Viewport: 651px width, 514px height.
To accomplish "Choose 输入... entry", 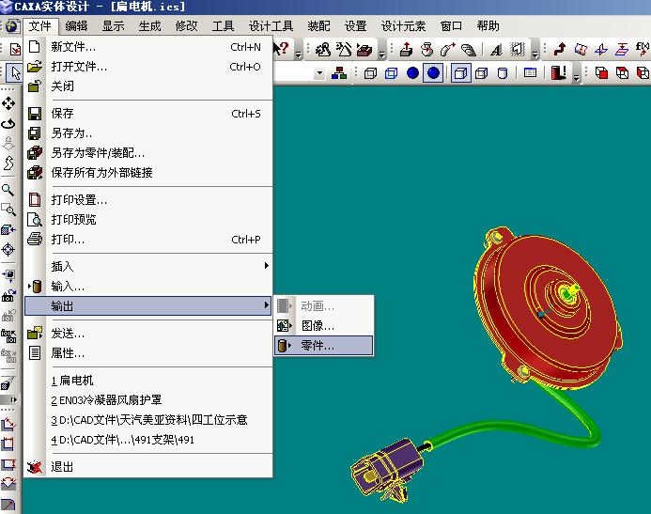I will click(147, 286).
